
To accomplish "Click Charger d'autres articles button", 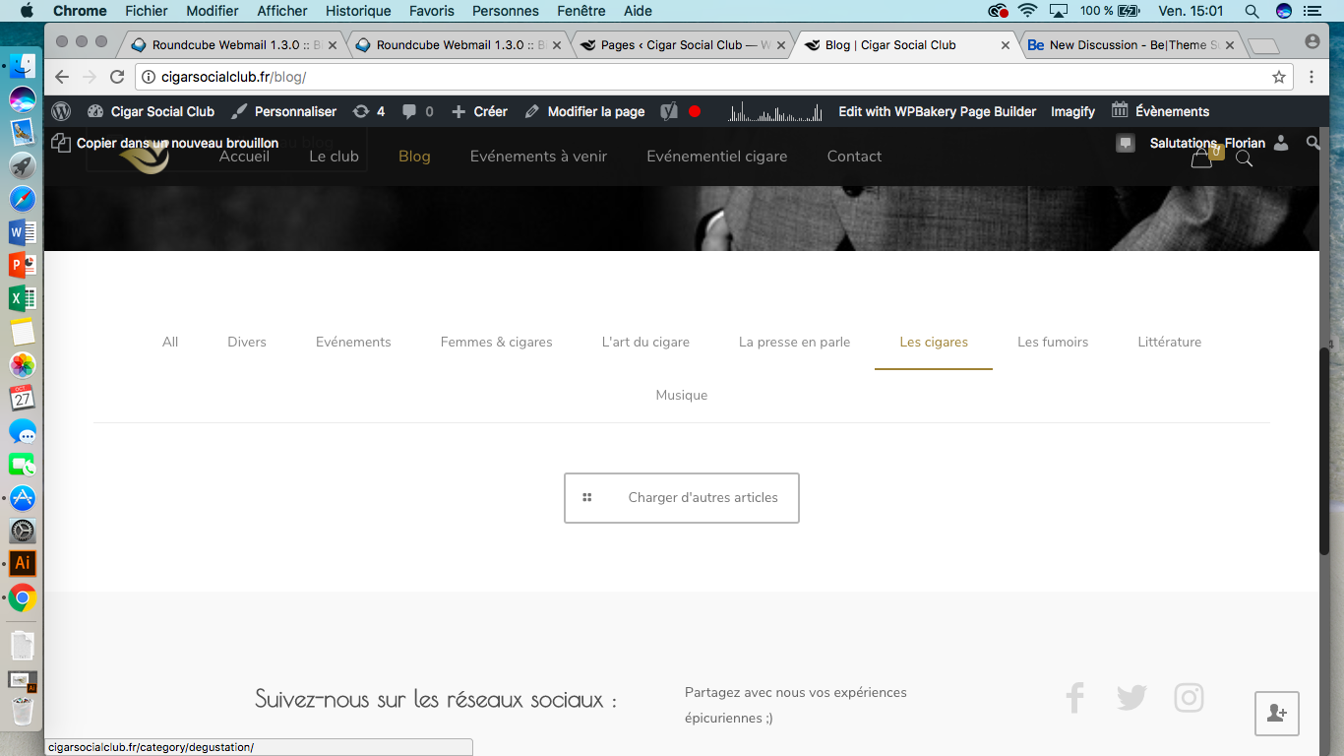I will click(x=682, y=498).
